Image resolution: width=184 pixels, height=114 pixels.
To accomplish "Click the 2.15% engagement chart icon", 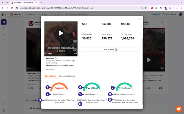I will tap(157, 88).
